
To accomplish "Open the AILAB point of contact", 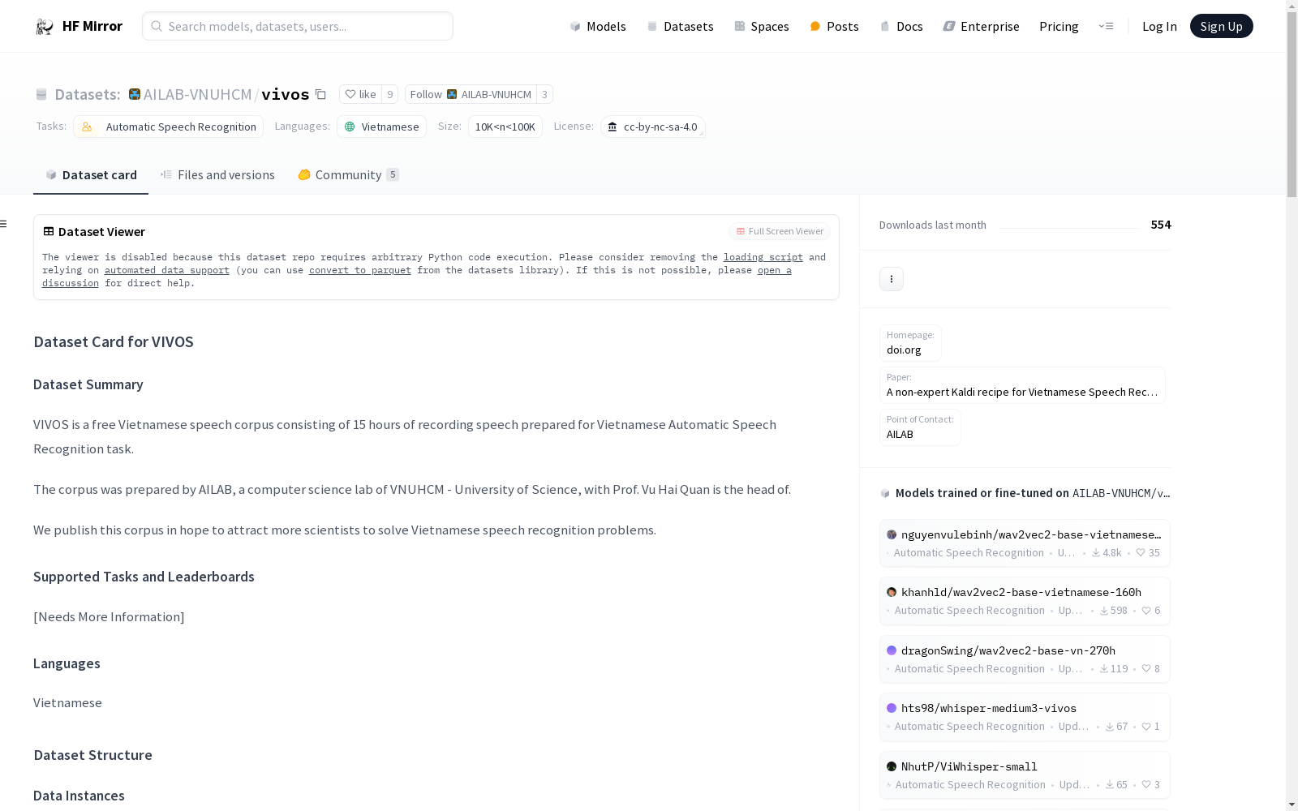I will [920, 427].
